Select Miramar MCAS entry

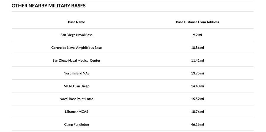click(x=77, y=112)
